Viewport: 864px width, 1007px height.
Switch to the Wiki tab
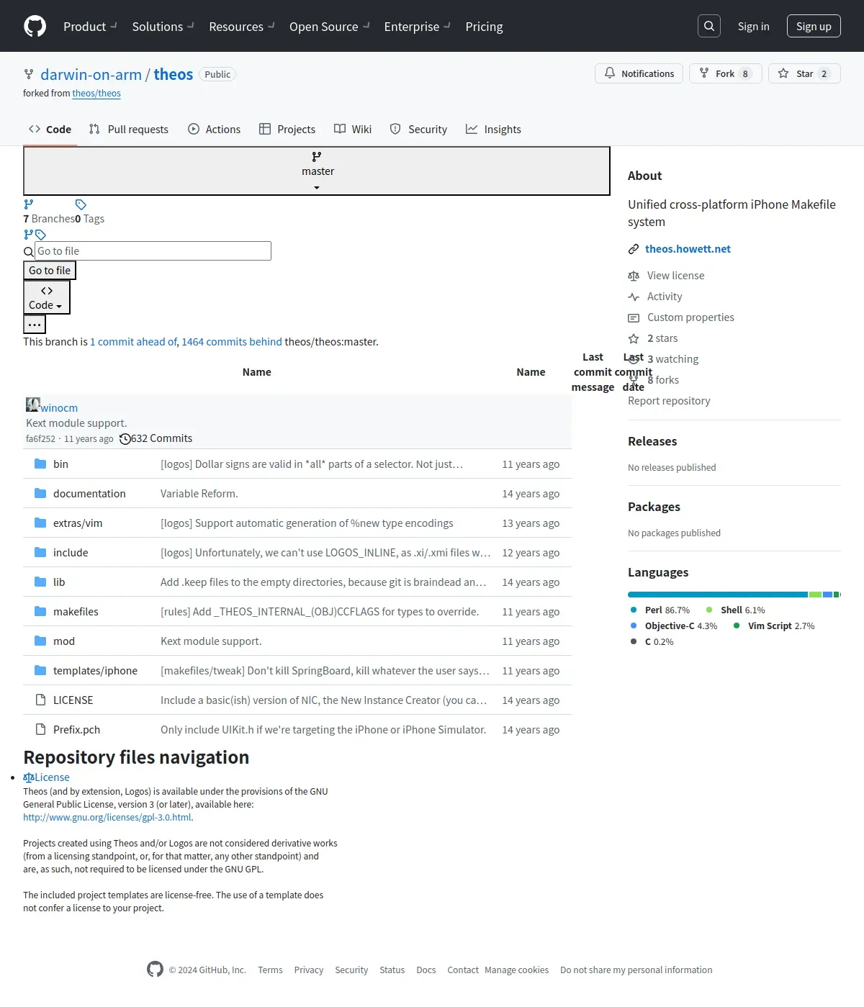353,130
